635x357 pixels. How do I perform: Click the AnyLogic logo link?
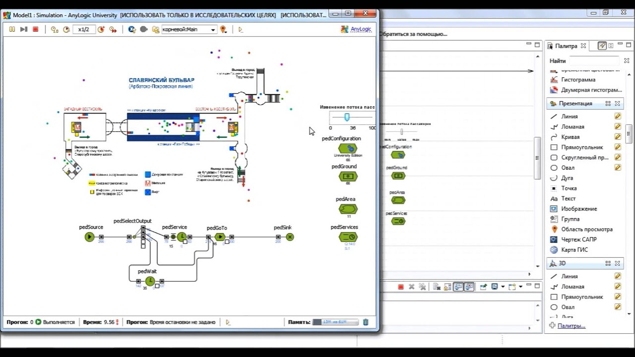click(x=356, y=29)
